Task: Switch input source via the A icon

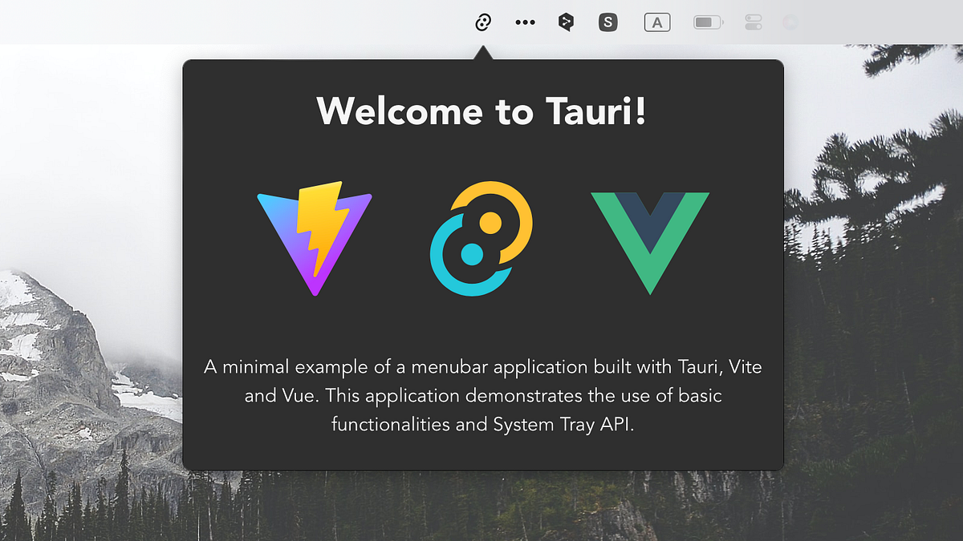Action: coord(657,22)
